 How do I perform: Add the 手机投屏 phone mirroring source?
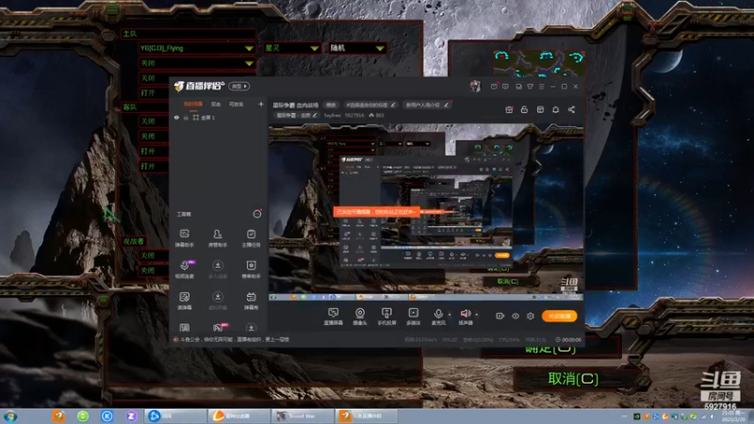[x=386, y=317]
